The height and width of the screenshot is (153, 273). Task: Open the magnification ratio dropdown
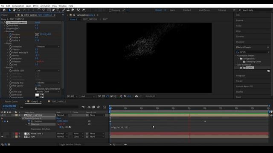click(72, 96)
